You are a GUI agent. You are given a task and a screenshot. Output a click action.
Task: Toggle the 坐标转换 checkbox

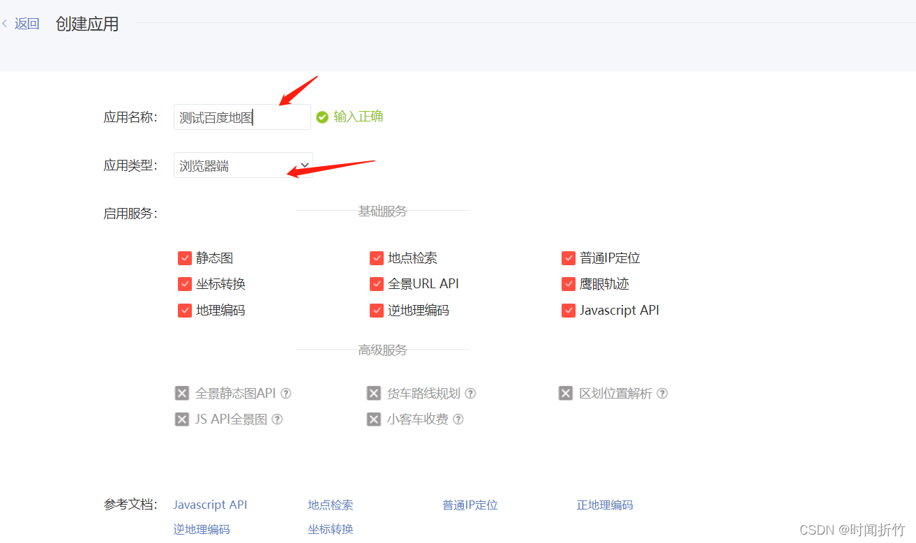coord(185,284)
